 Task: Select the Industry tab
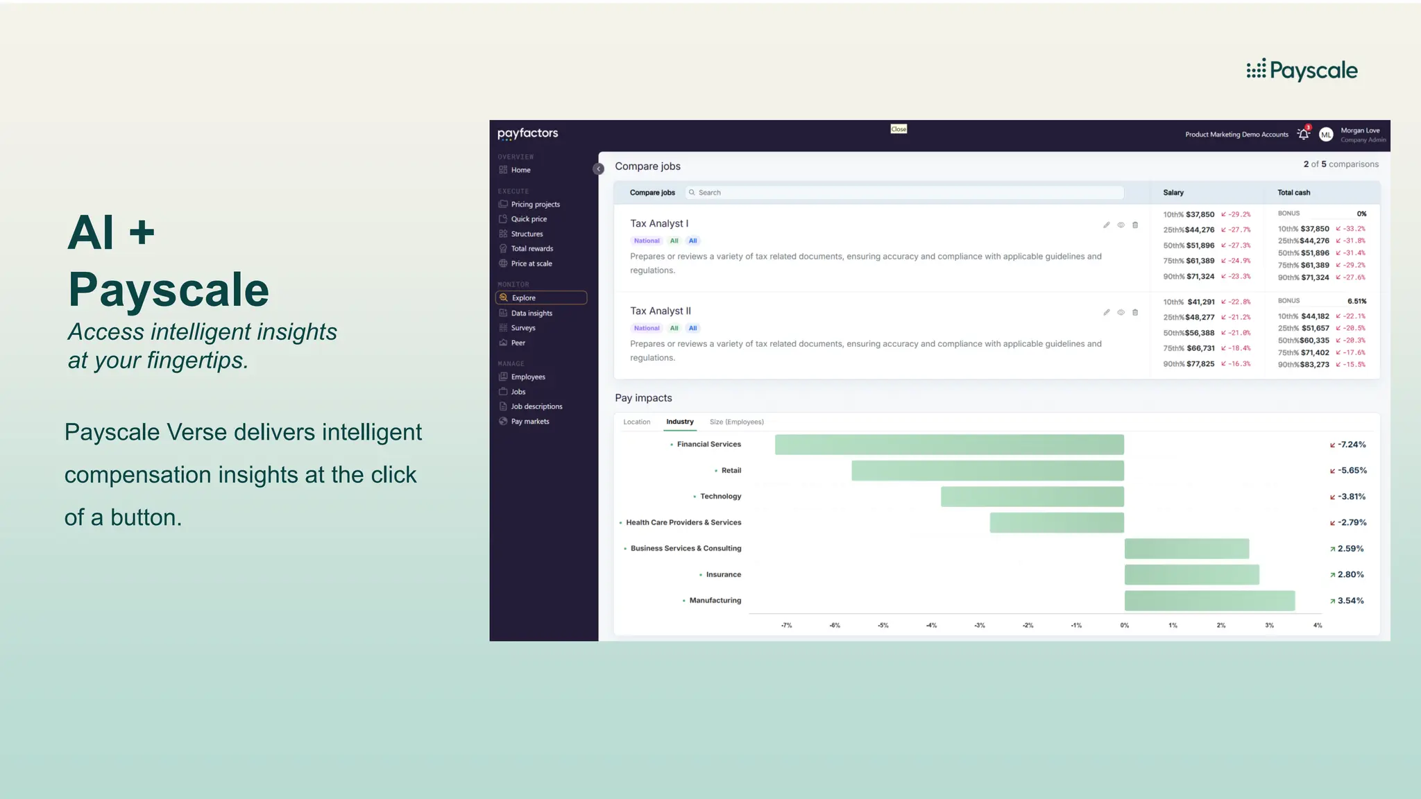pos(680,422)
